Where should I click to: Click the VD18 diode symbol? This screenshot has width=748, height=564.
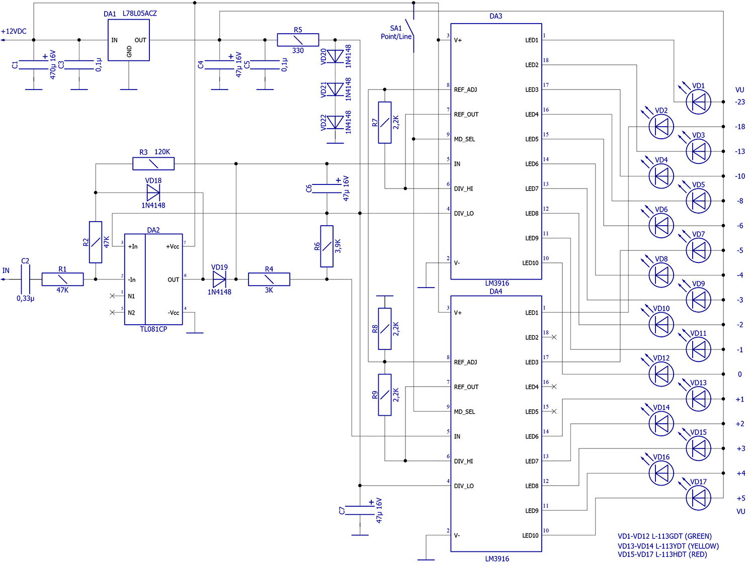pyautogui.click(x=153, y=193)
